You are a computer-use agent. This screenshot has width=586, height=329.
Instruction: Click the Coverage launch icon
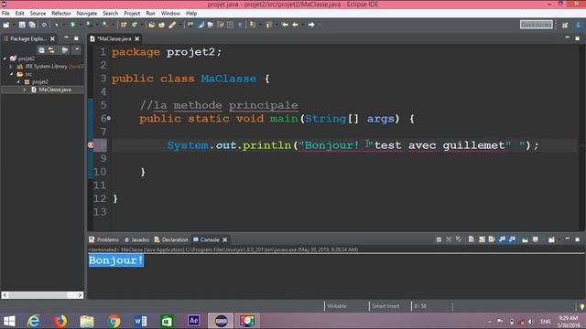[89, 25]
